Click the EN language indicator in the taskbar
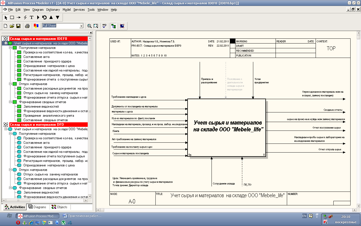 [x=304, y=216]
